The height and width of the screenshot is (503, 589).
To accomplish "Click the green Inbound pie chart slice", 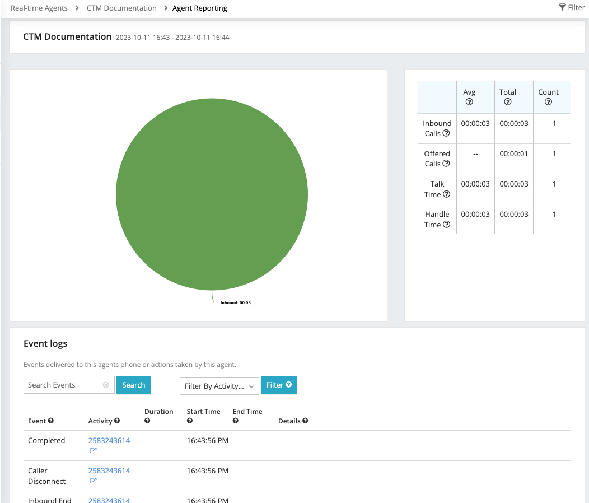I will [212, 194].
